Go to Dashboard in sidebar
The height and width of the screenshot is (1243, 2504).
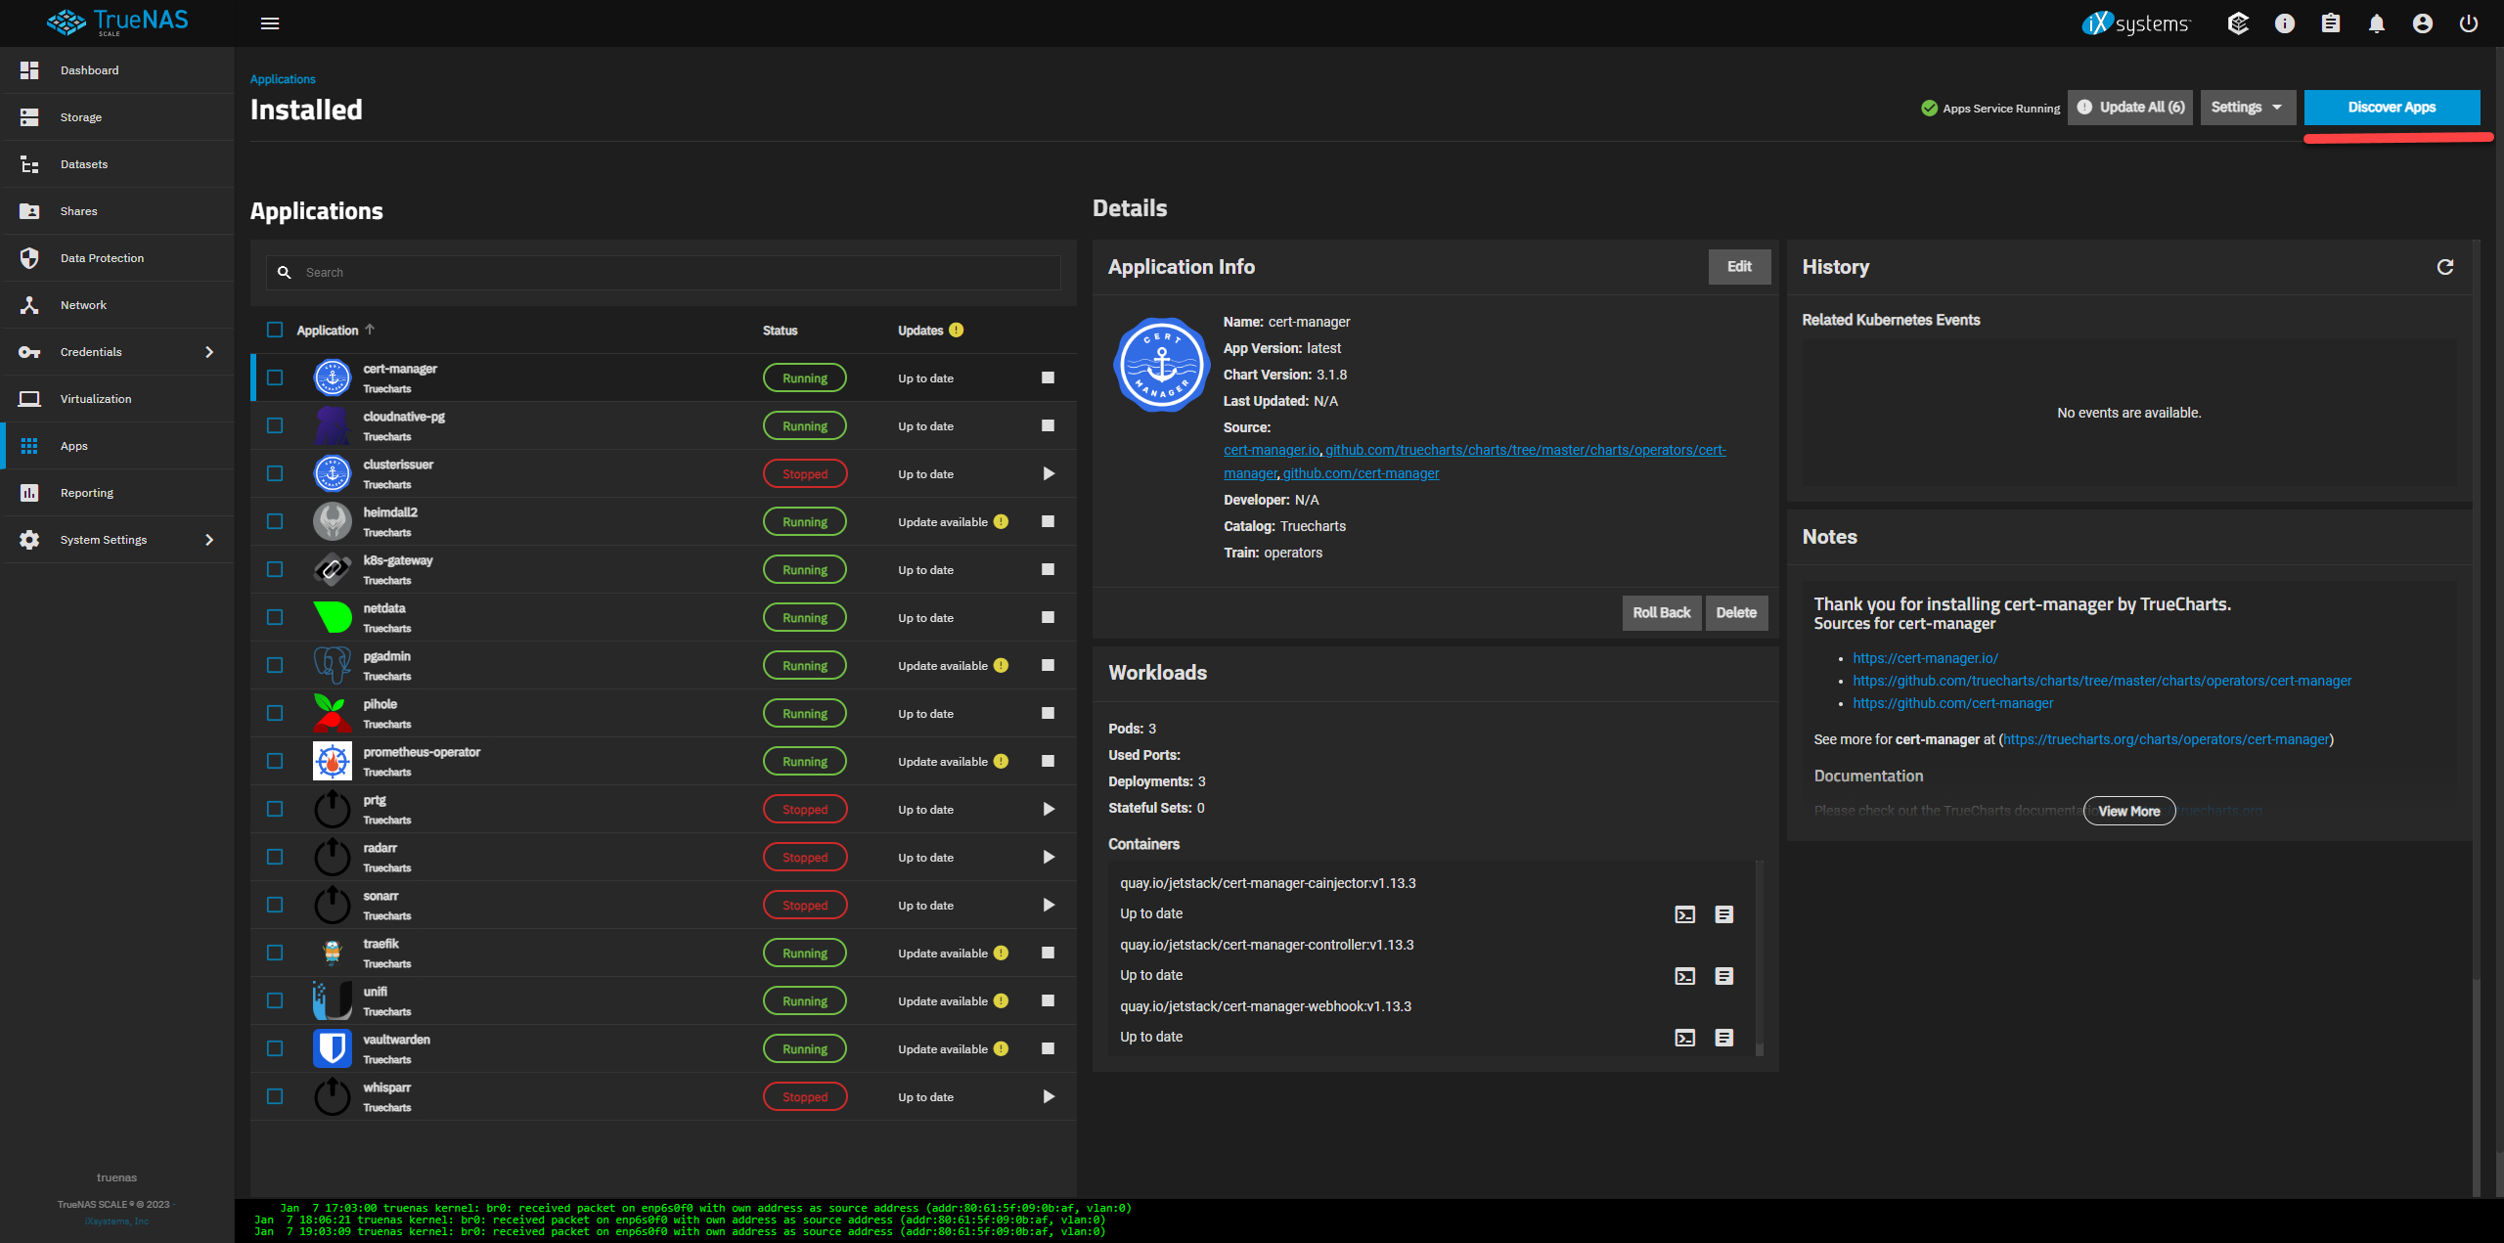pyautogui.click(x=117, y=70)
